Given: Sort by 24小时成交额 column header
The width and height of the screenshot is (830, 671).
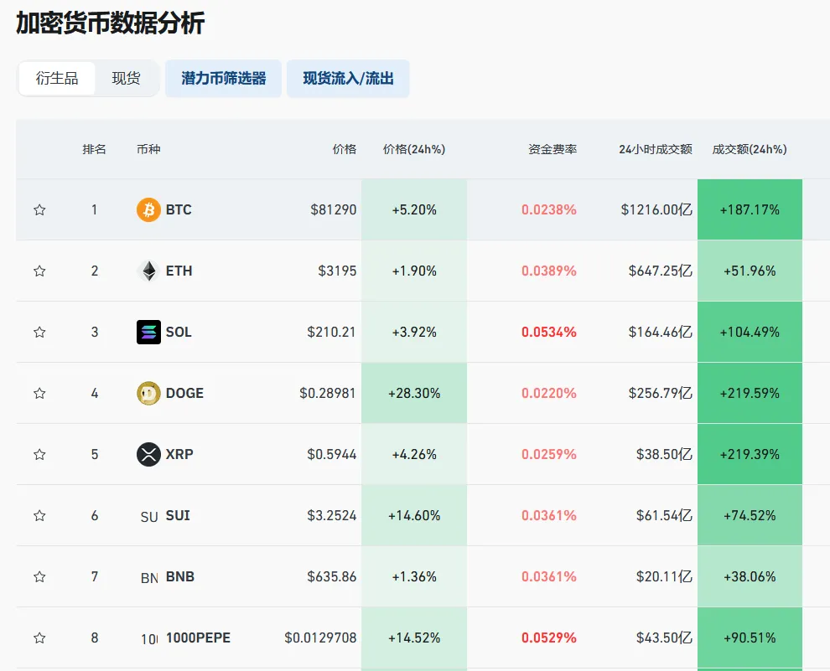Looking at the screenshot, I should [x=656, y=149].
